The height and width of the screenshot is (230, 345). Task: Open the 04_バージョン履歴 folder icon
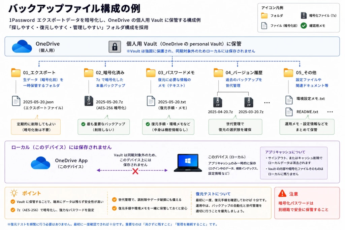218,72
